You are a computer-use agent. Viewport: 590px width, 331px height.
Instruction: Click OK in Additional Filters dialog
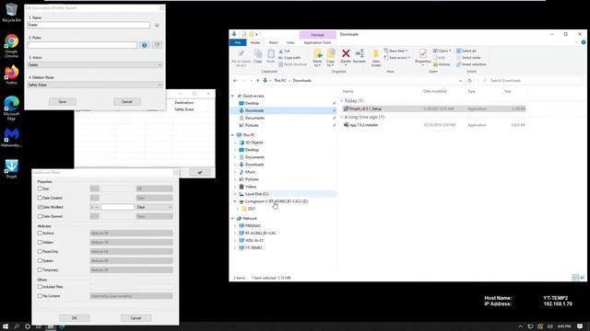point(74,318)
